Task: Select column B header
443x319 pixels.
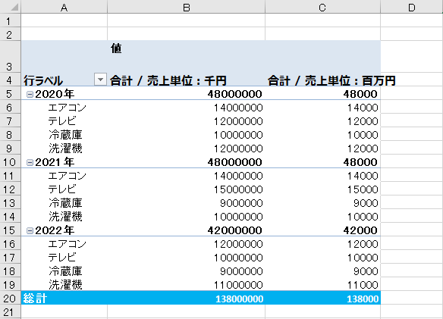Action: (x=186, y=7)
